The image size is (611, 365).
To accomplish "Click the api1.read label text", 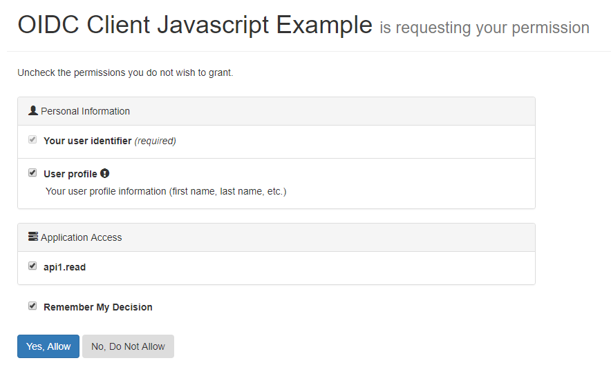I will tap(64, 267).
